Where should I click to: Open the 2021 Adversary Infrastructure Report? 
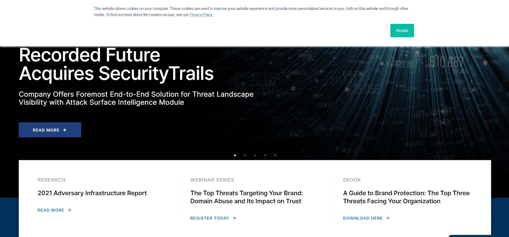point(92,193)
